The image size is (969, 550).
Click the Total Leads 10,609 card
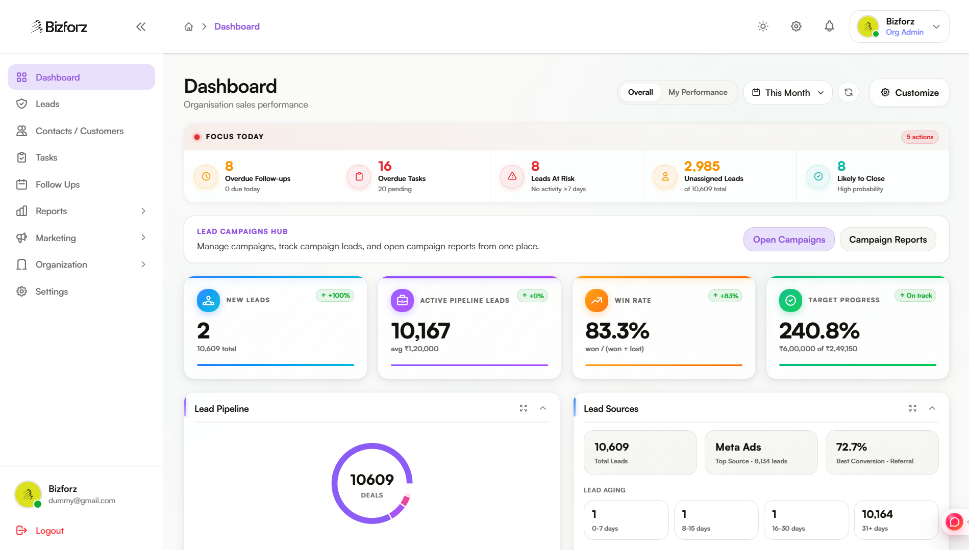(x=640, y=453)
